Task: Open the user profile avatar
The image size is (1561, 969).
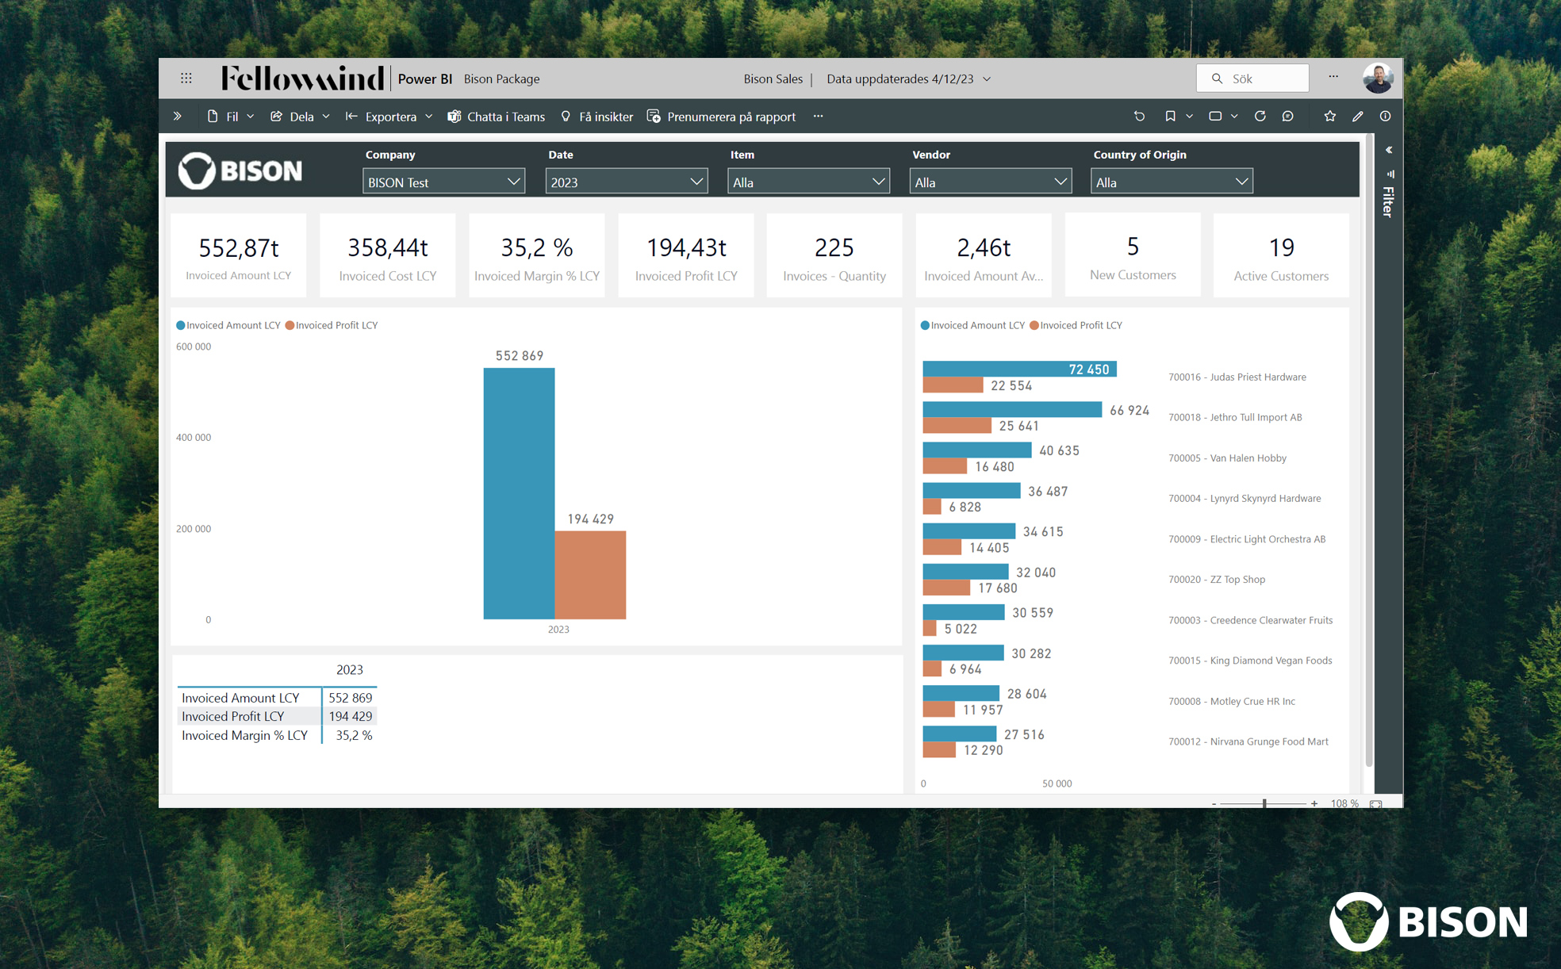Action: [1378, 79]
